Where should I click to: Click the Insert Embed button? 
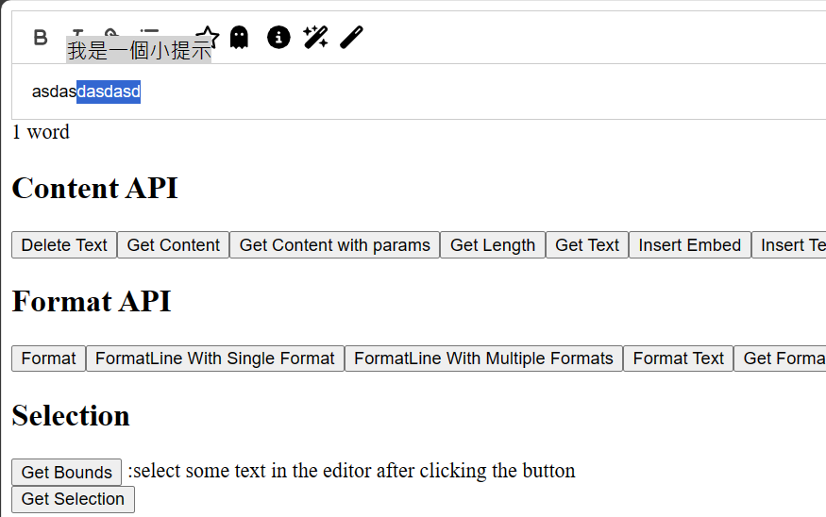[x=689, y=244]
